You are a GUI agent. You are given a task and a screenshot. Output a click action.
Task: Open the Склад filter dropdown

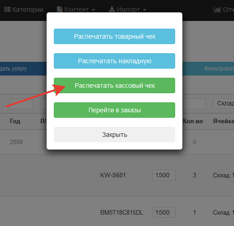[x=224, y=103]
